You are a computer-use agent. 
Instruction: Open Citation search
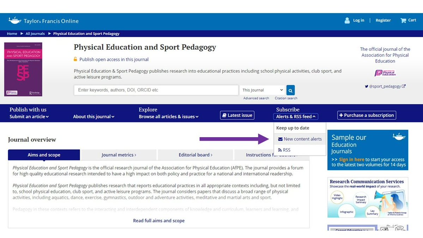286,98
